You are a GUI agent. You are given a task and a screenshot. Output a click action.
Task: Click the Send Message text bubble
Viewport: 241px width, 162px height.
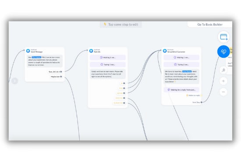45,61
